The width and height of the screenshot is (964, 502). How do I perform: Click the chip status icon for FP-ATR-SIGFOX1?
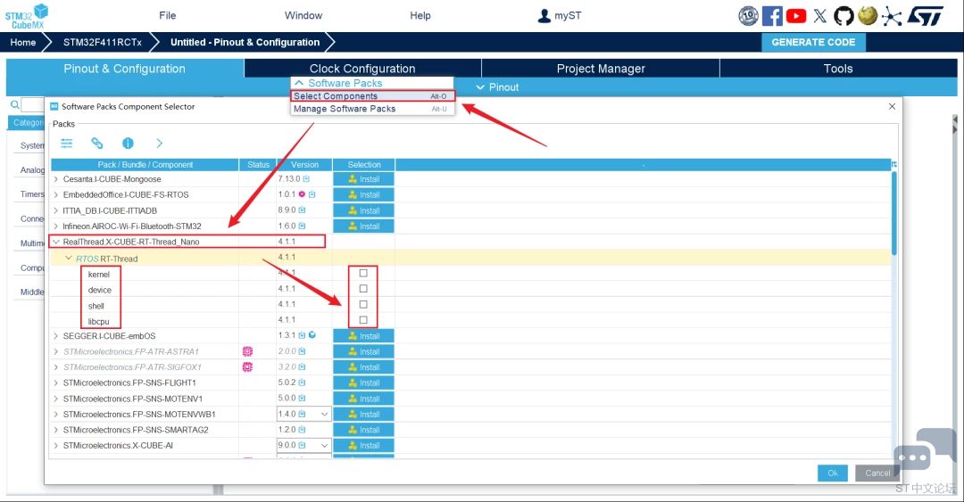coord(248,366)
